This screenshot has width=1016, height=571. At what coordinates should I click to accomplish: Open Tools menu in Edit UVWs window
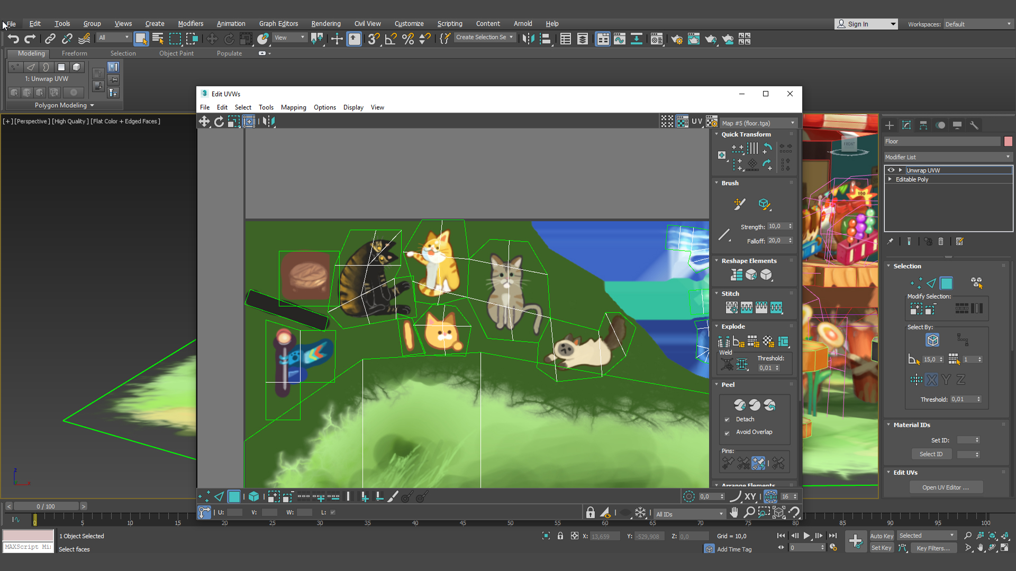coord(266,107)
